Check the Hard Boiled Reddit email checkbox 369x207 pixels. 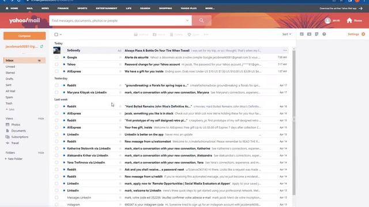(57, 106)
